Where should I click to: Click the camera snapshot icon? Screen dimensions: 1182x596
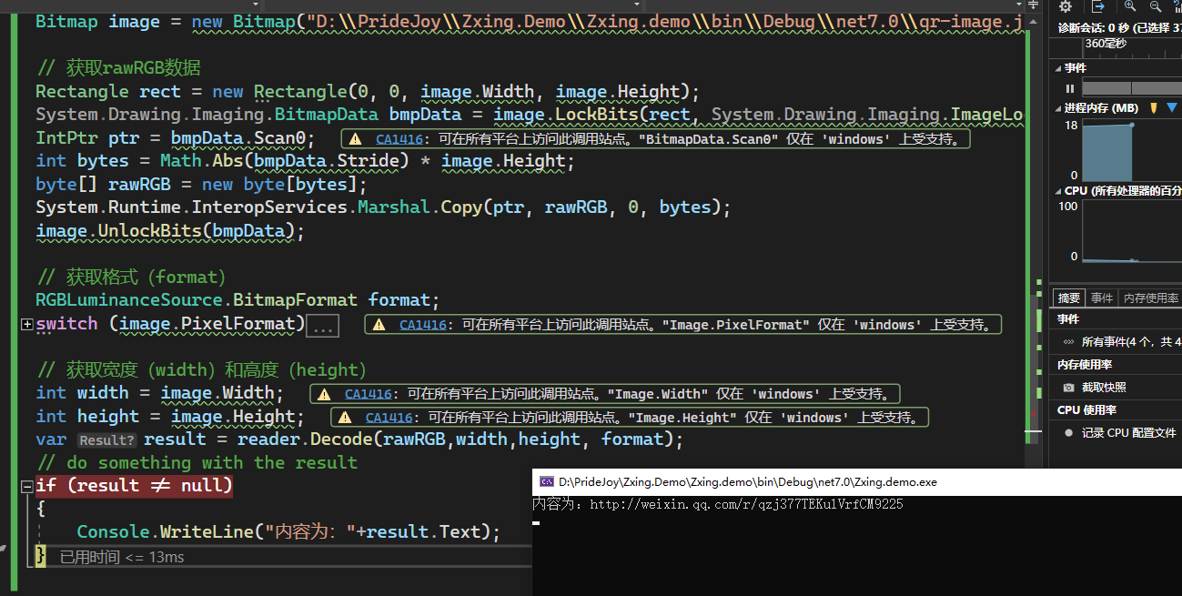[1069, 388]
